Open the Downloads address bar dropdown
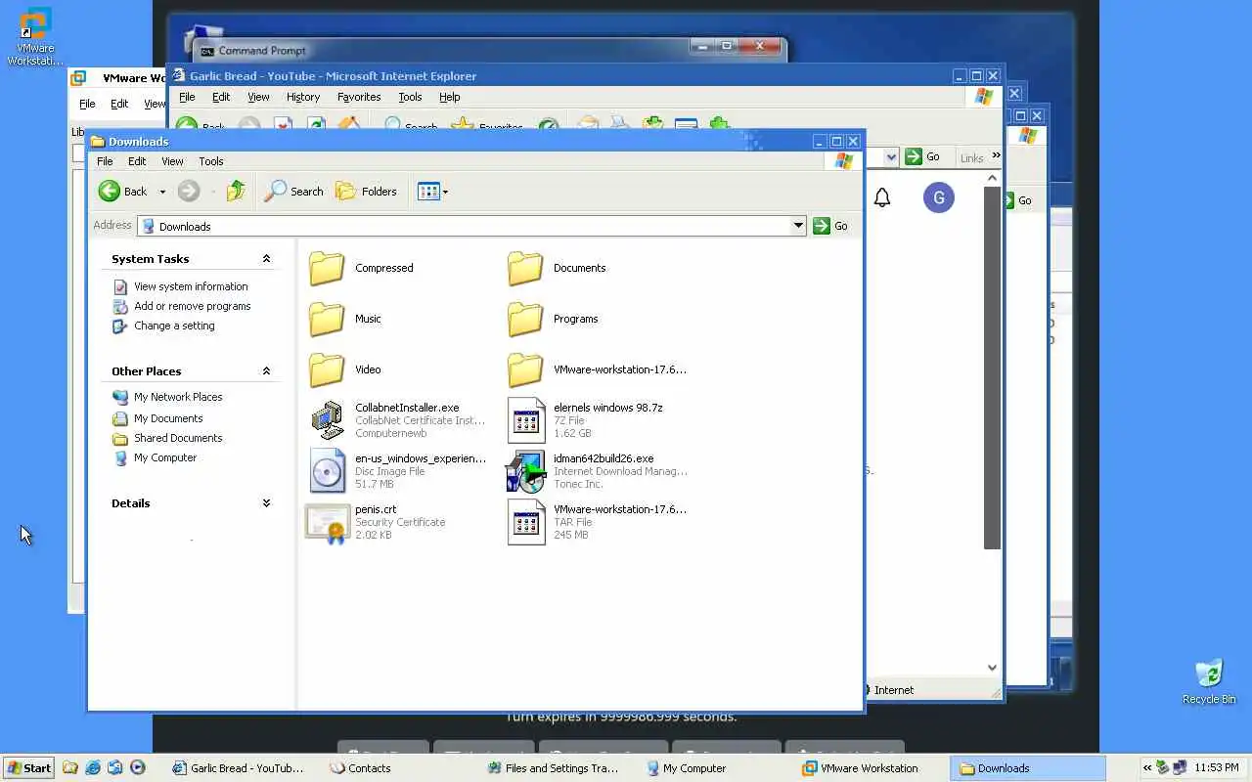Image resolution: width=1252 pixels, height=782 pixels. pos(798,226)
